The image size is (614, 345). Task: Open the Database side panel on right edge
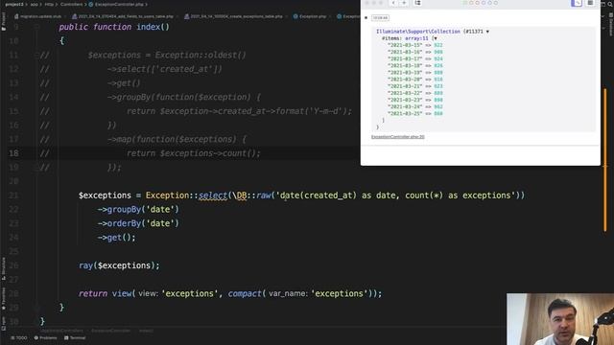click(x=610, y=24)
